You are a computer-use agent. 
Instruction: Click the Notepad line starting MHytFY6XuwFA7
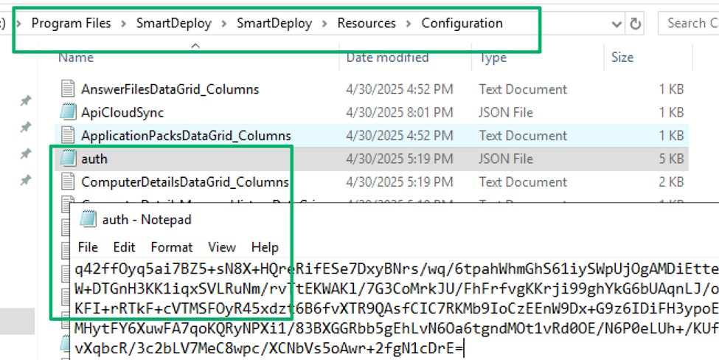(396, 330)
